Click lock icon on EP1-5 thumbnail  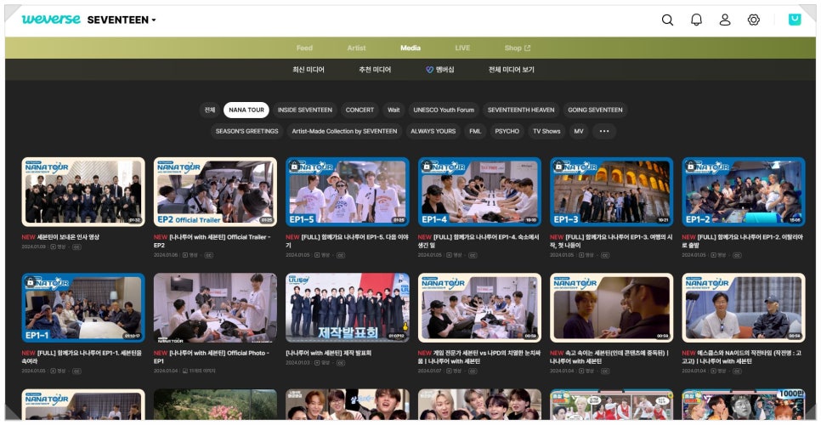(294, 166)
